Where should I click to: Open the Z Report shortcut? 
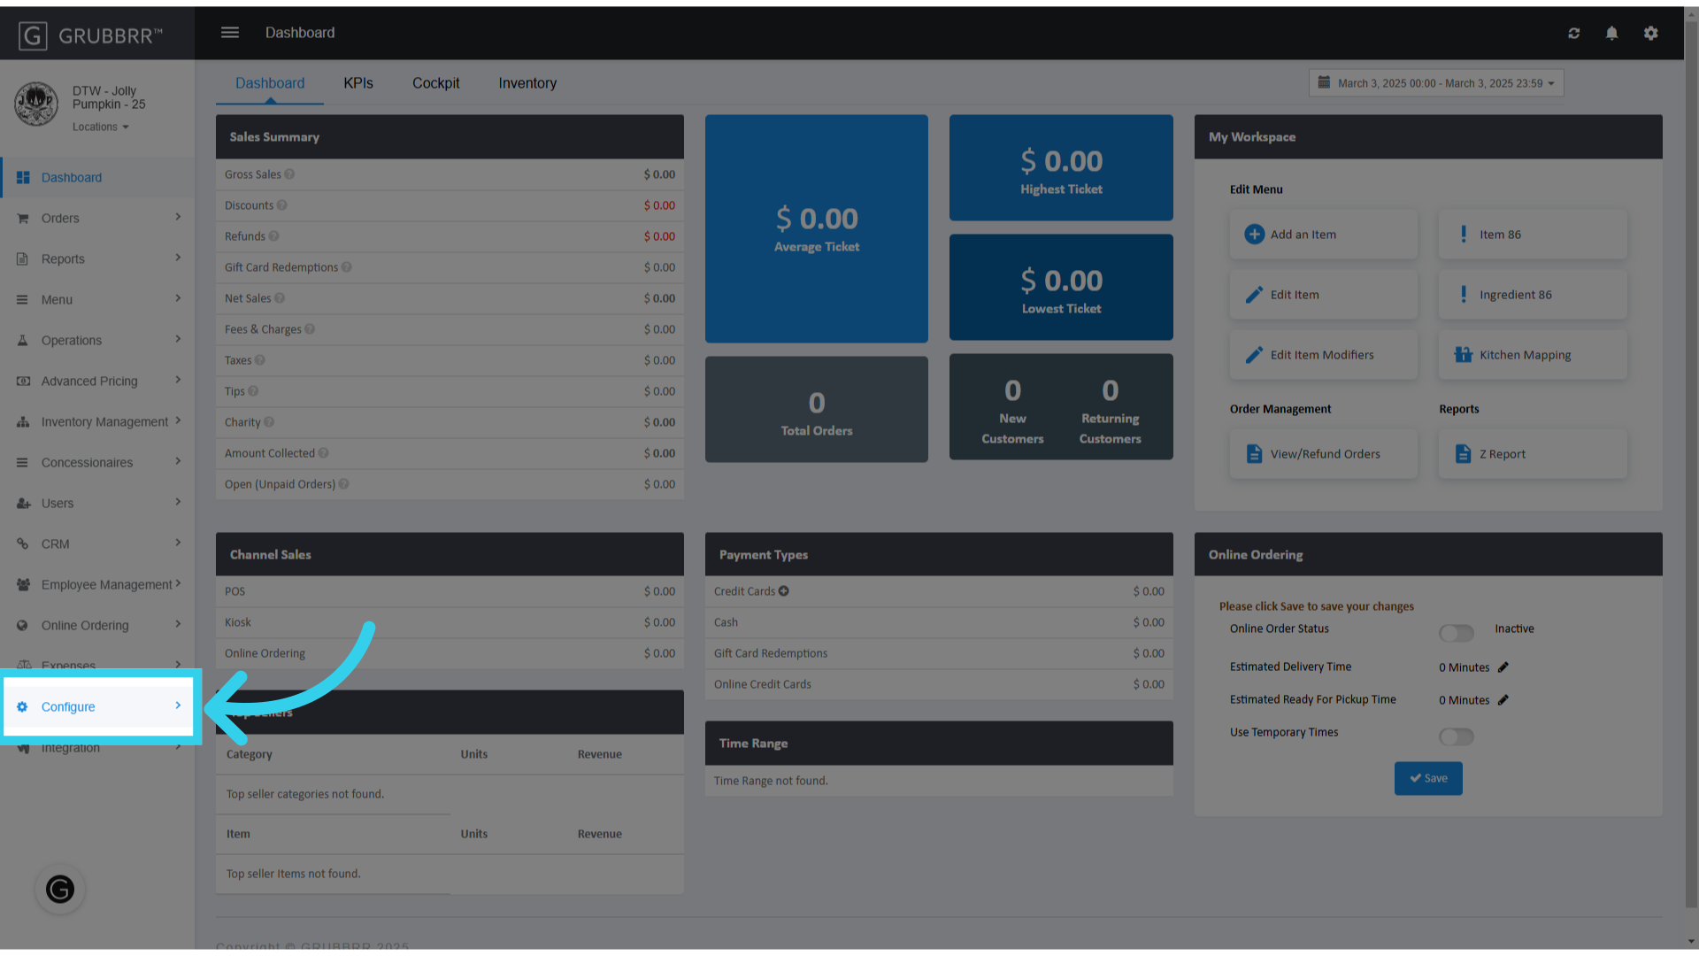point(1532,454)
